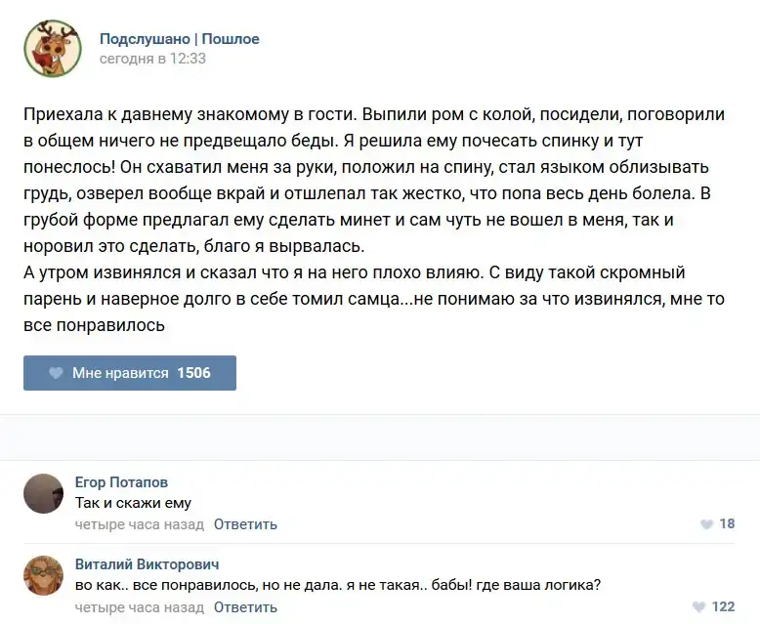
Task: Click the comment text Так и скажи ему
Action: pyautogui.click(x=133, y=503)
